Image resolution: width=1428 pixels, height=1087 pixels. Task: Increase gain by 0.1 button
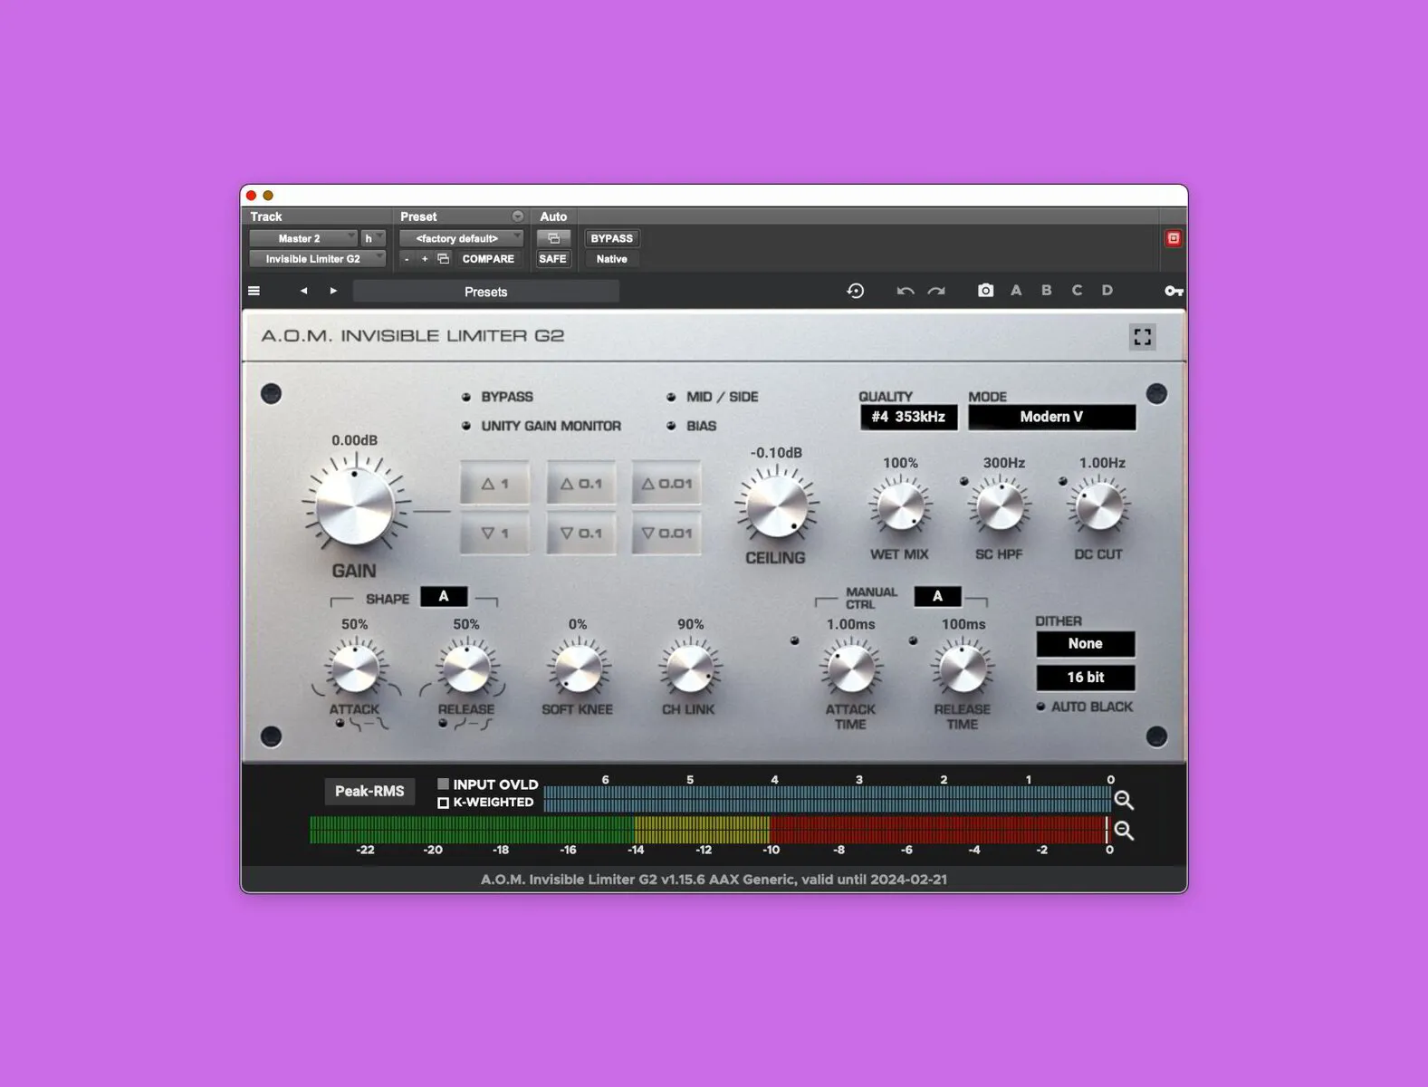coord(581,484)
